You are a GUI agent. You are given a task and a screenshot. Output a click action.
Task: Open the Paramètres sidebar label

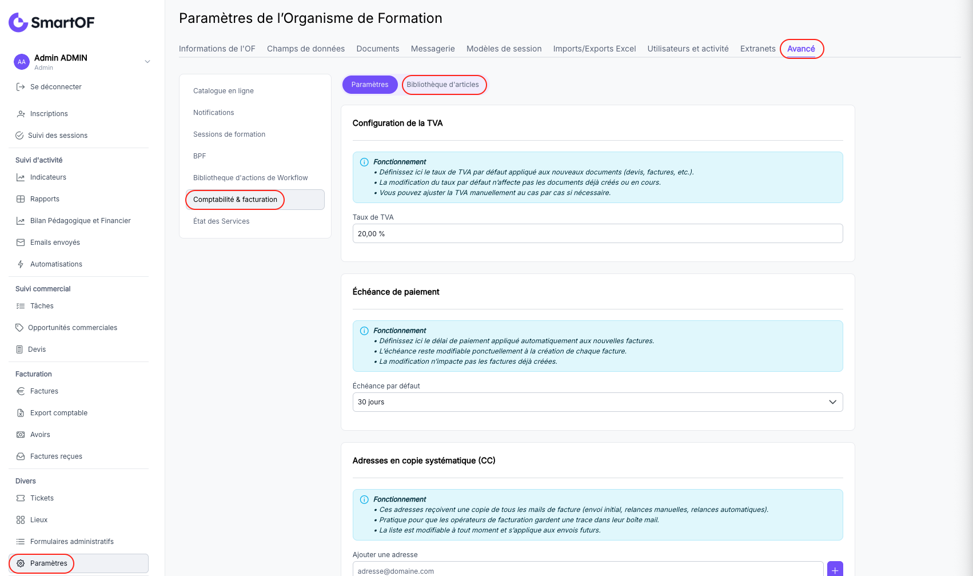tap(49, 563)
